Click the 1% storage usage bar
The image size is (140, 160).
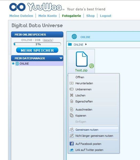tap(37, 44)
